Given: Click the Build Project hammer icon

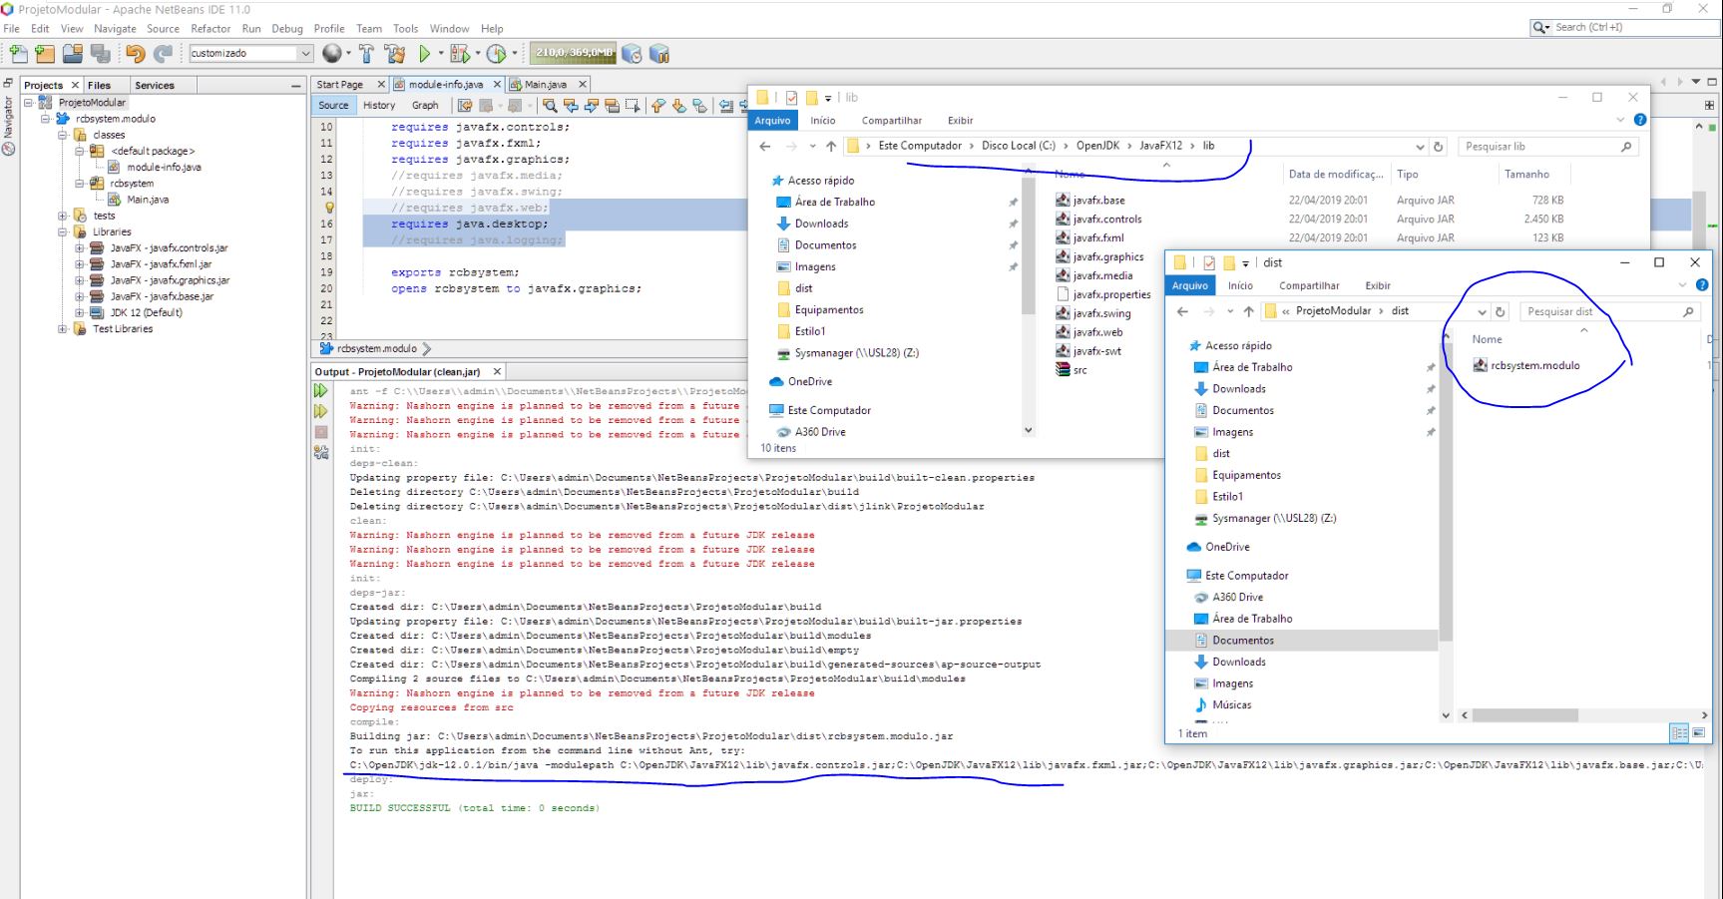Looking at the screenshot, I should pyautogui.click(x=366, y=54).
